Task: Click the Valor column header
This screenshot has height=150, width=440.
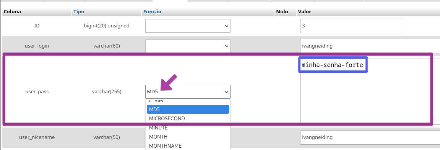Action: coord(304,12)
